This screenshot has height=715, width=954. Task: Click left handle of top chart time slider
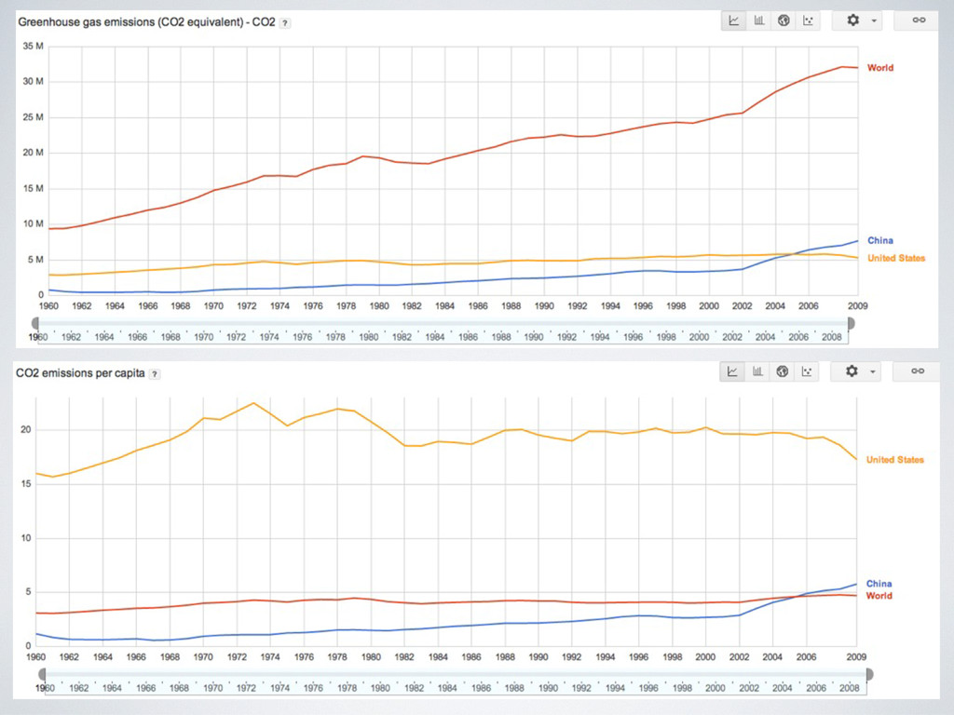35,323
